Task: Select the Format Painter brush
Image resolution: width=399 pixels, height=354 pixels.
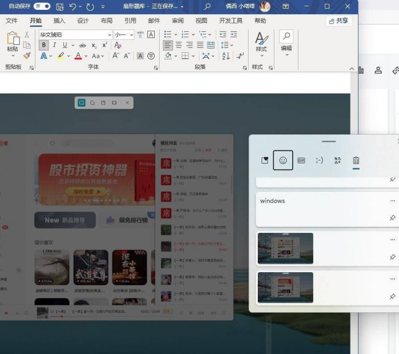Action: click(x=27, y=55)
